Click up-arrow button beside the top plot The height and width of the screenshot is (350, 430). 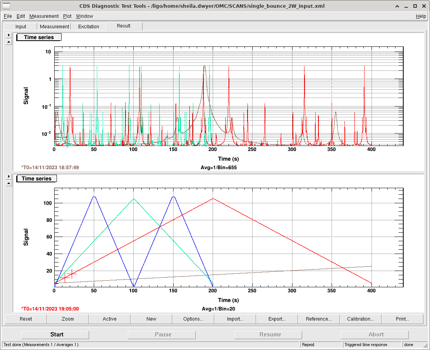(9, 42)
